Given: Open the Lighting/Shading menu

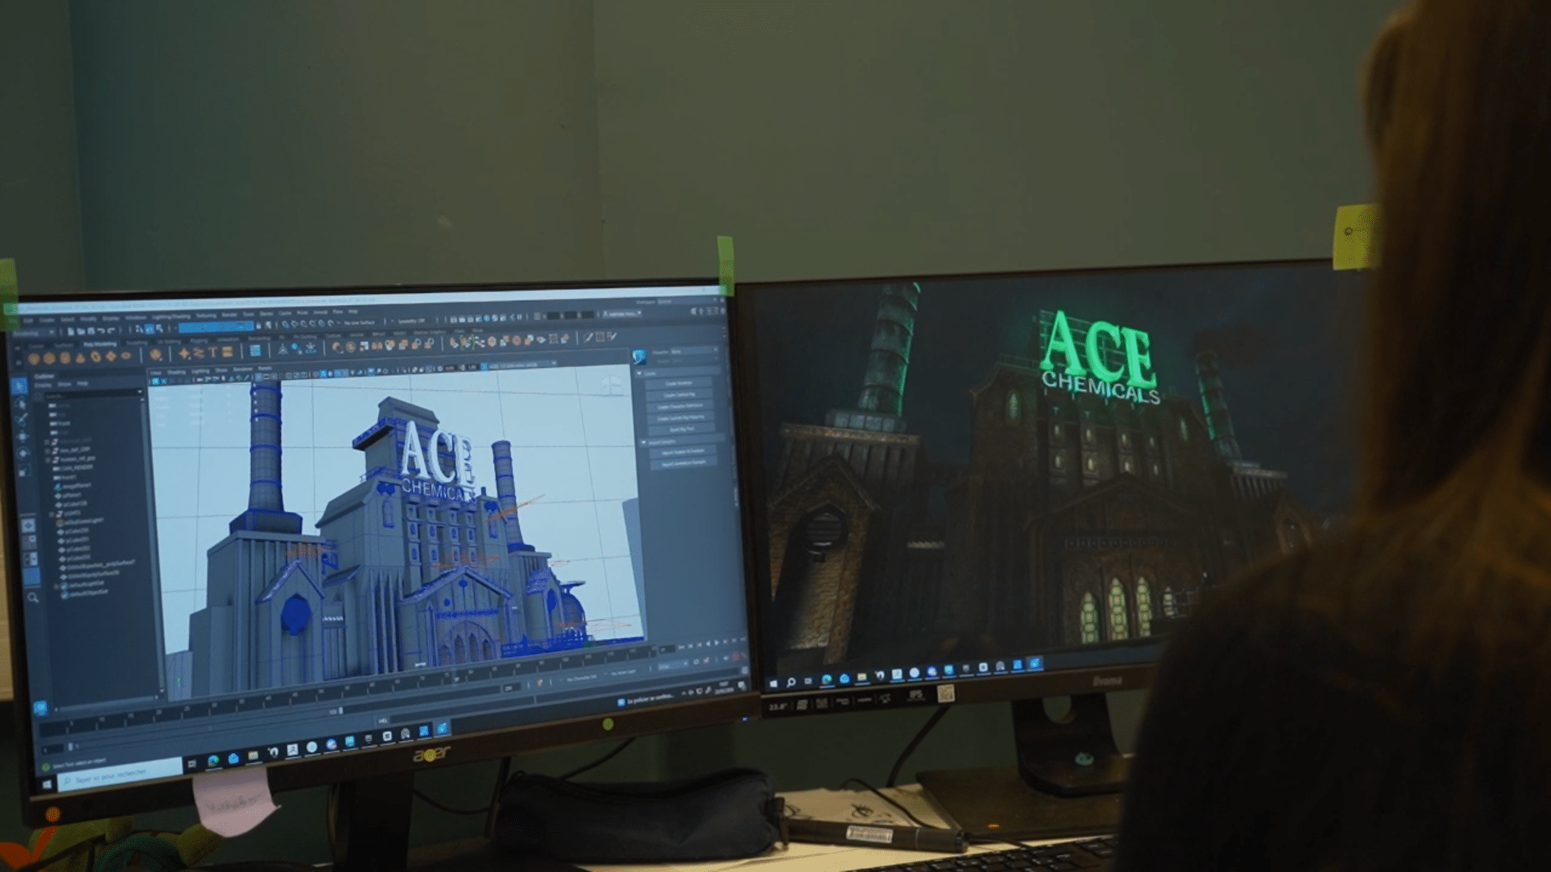Looking at the screenshot, I should [171, 316].
